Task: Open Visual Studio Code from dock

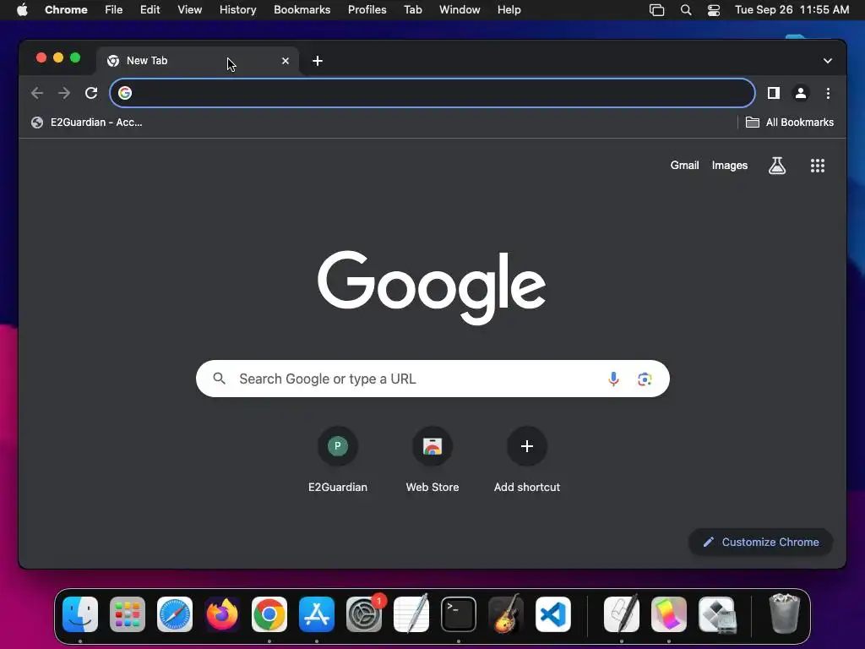Action: coord(552,614)
